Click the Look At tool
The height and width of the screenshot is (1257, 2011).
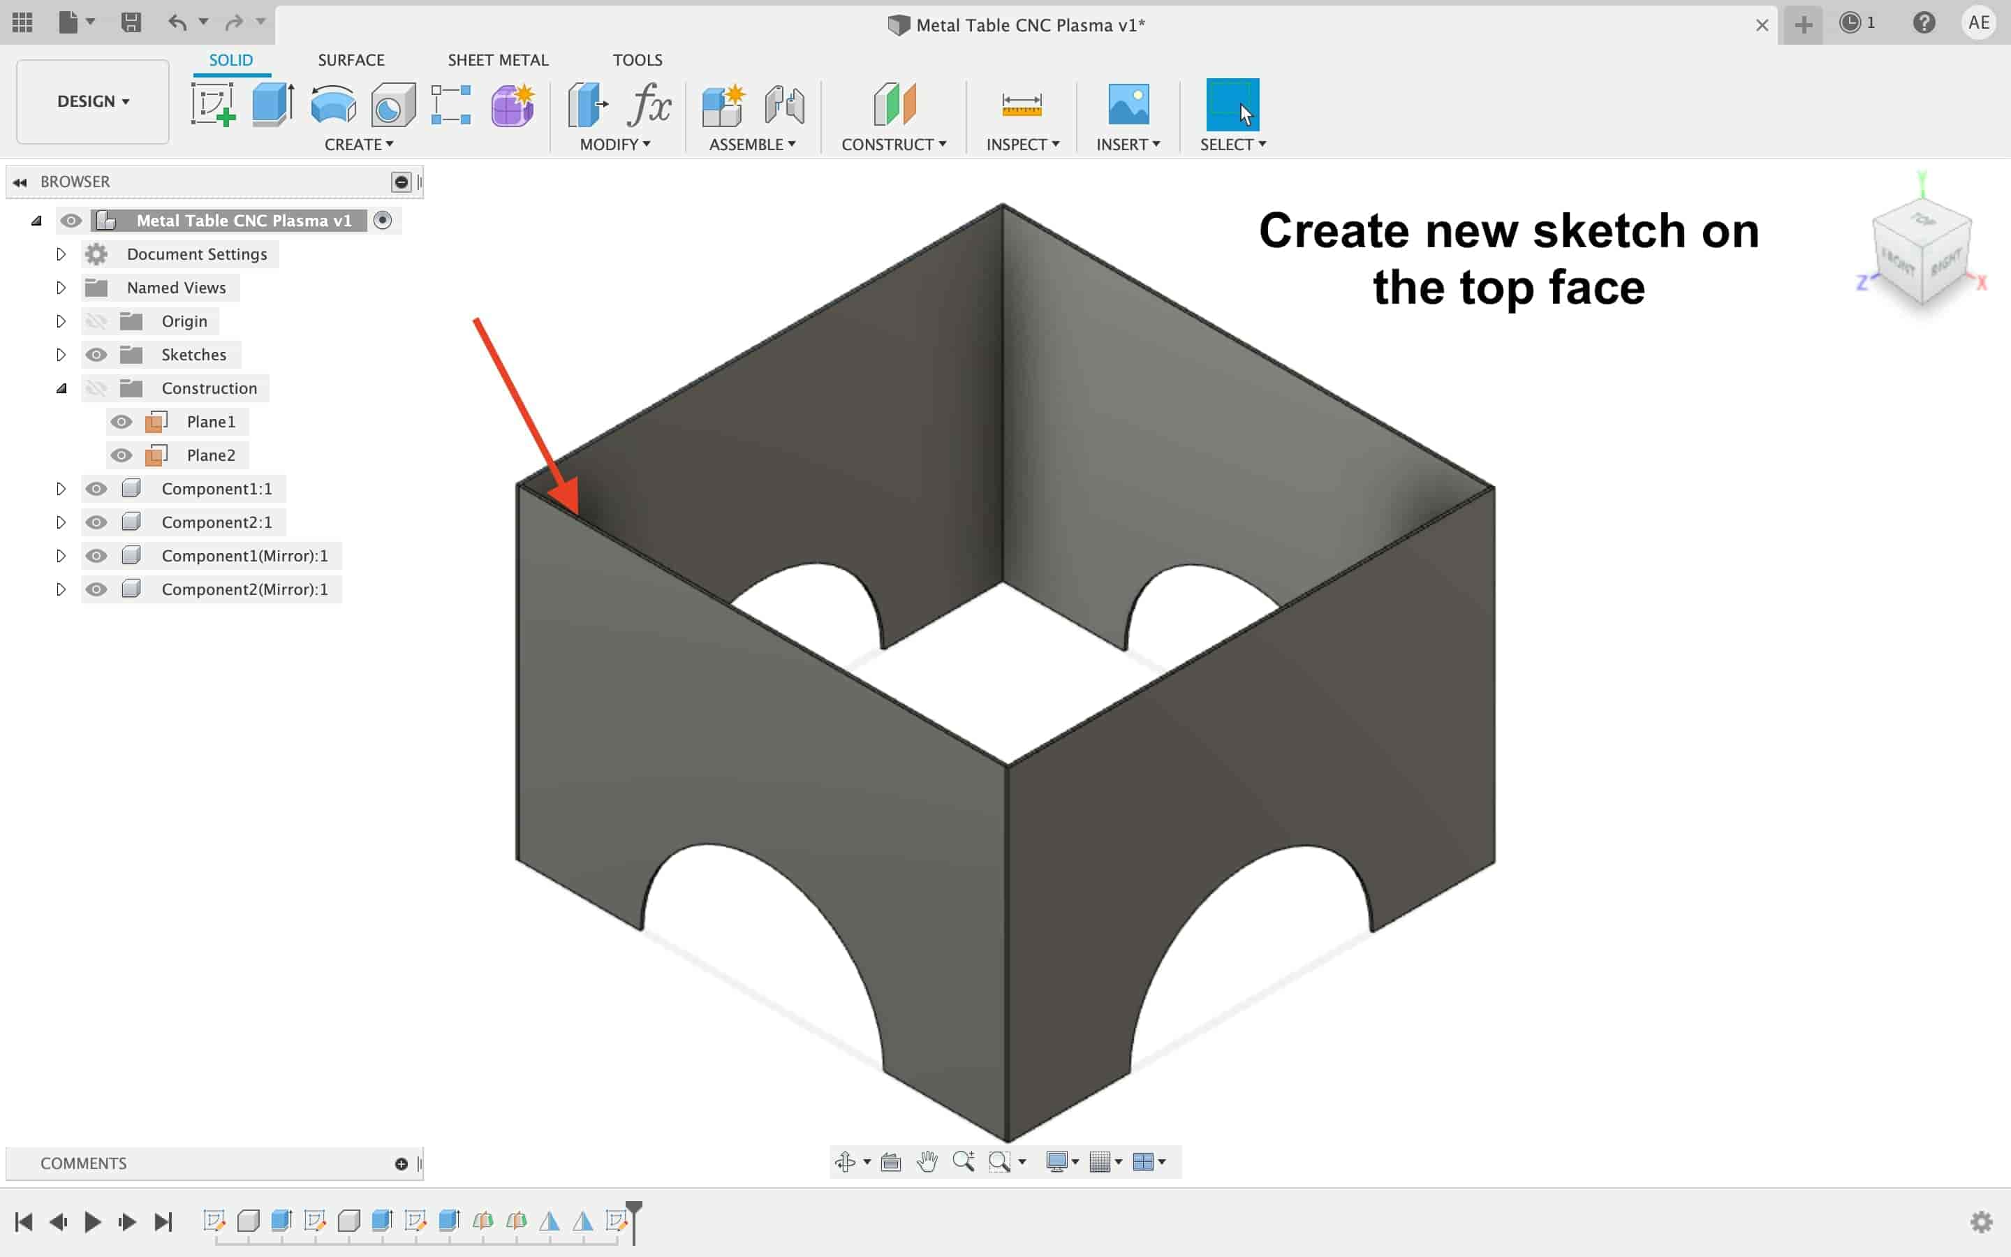891,1161
